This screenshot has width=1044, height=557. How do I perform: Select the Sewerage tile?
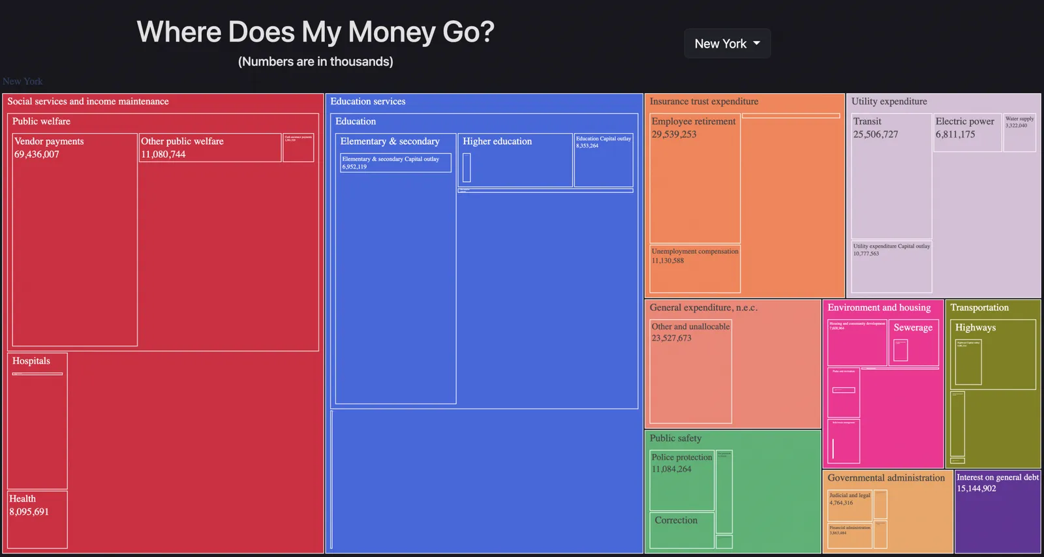point(913,342)
